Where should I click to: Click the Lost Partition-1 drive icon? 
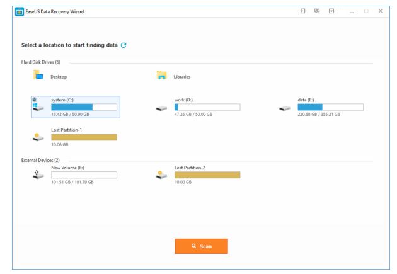point(38,137)
